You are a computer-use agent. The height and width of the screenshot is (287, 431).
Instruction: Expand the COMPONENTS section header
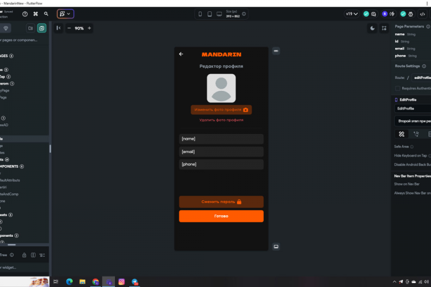[12, 166]
